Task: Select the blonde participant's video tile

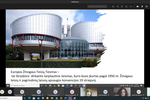Action: [89, 92]
